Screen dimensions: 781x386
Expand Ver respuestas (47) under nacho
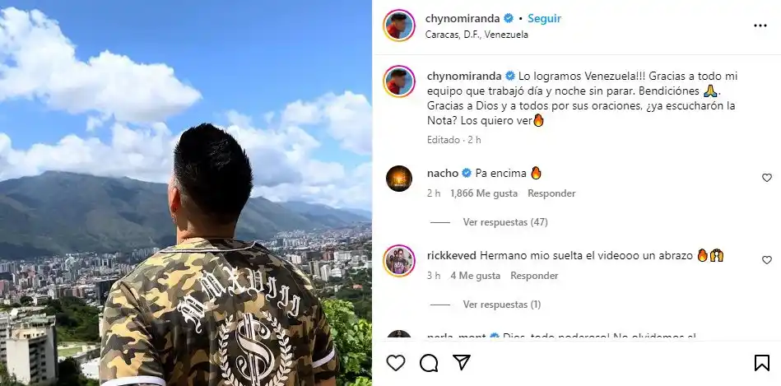(x=505, y=222)
